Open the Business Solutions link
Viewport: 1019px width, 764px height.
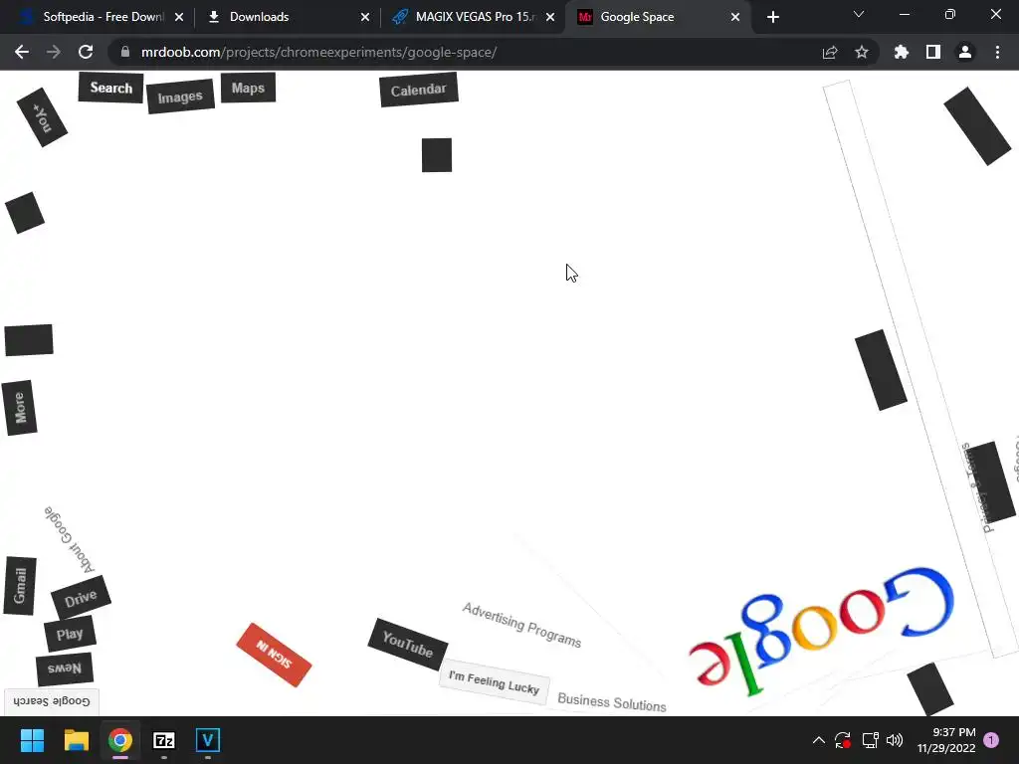tap(612, 702)
